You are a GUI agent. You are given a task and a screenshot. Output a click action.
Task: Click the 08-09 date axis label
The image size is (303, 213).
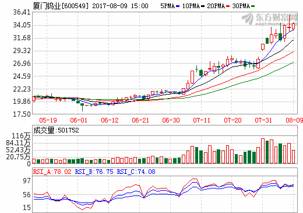tap(294, 120)
